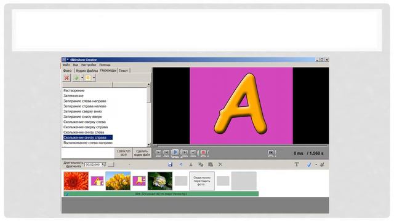The height and width of the screenshot is (221, 394).
Task: Open the Файл menu
Action: 66,65
